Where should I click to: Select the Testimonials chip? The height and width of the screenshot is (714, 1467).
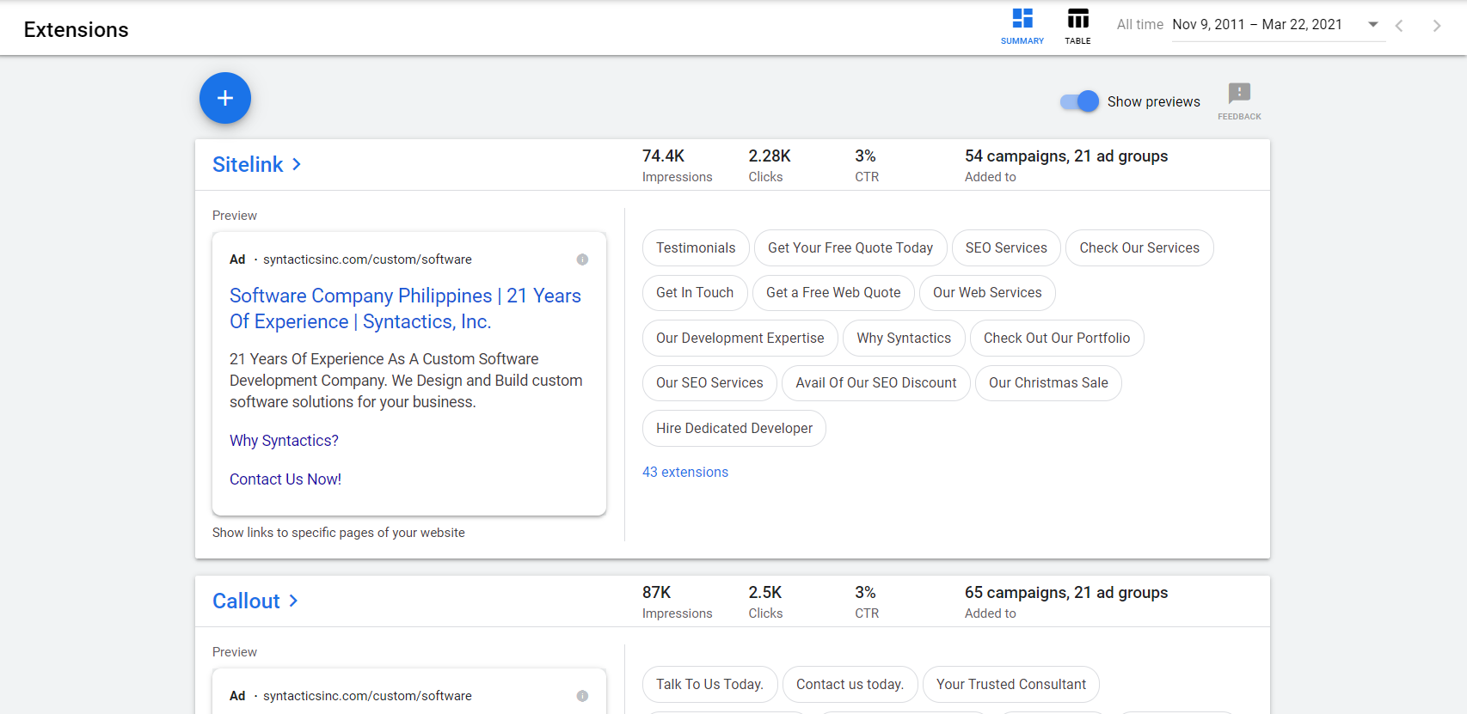696,248
